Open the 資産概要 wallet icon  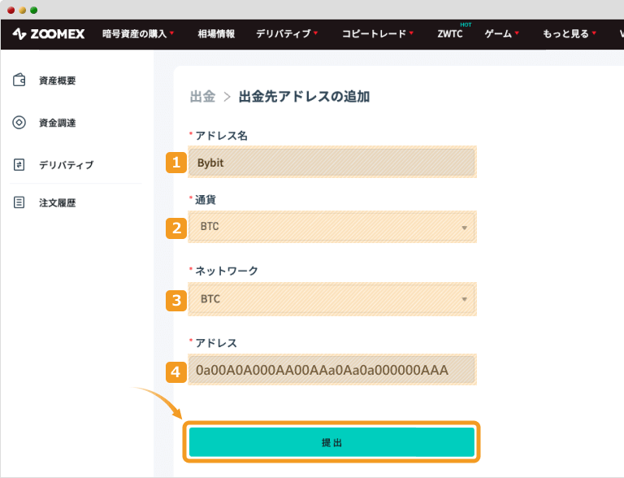click(x=19, y=80)
